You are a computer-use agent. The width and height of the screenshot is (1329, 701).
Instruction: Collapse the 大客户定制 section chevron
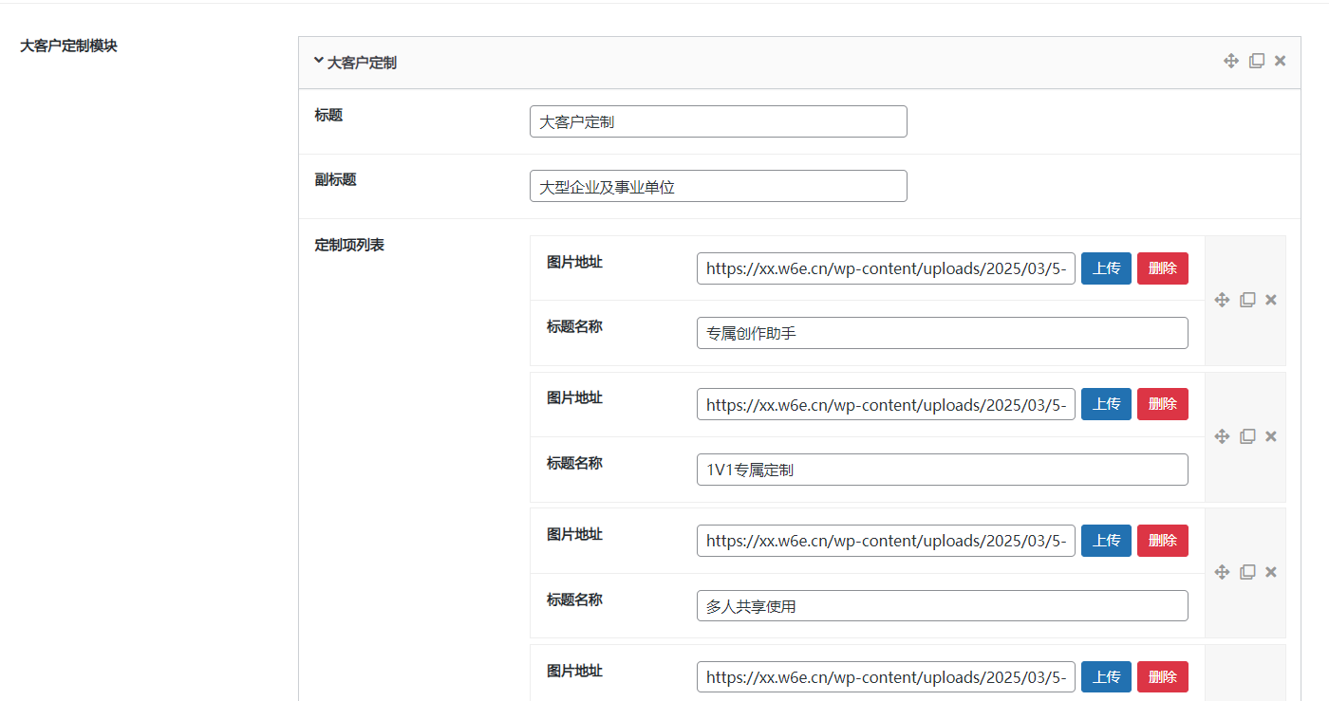(318, 62)
